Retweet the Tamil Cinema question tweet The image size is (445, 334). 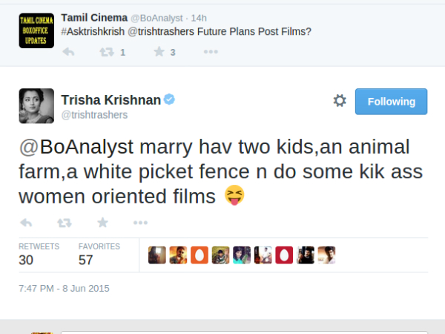[x=107, y=52]
